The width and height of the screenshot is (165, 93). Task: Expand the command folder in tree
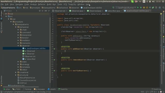18,32
